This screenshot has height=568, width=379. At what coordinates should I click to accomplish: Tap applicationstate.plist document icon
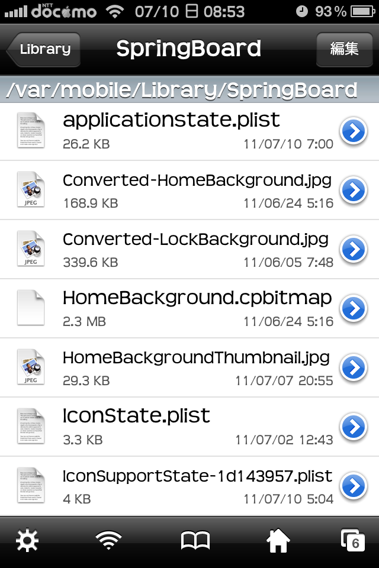click(31, 130)
